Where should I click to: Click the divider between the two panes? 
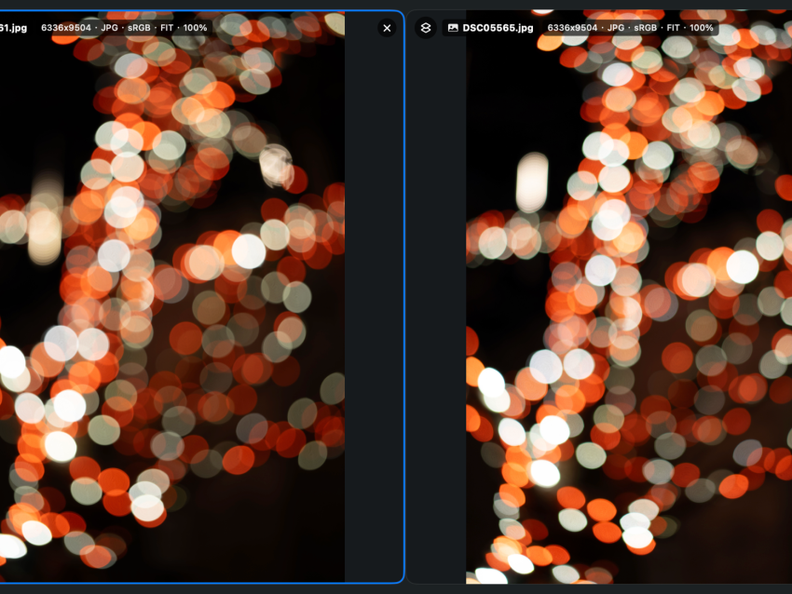pyautogui.click(x=406, y=307)
